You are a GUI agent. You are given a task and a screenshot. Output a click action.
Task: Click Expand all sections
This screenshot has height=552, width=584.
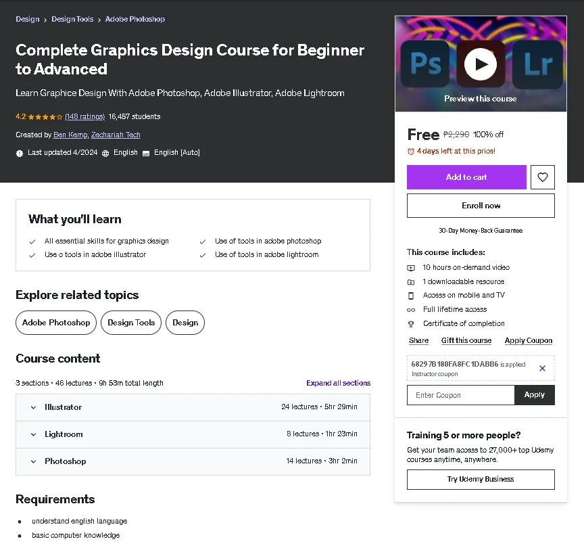click(338, 383)
